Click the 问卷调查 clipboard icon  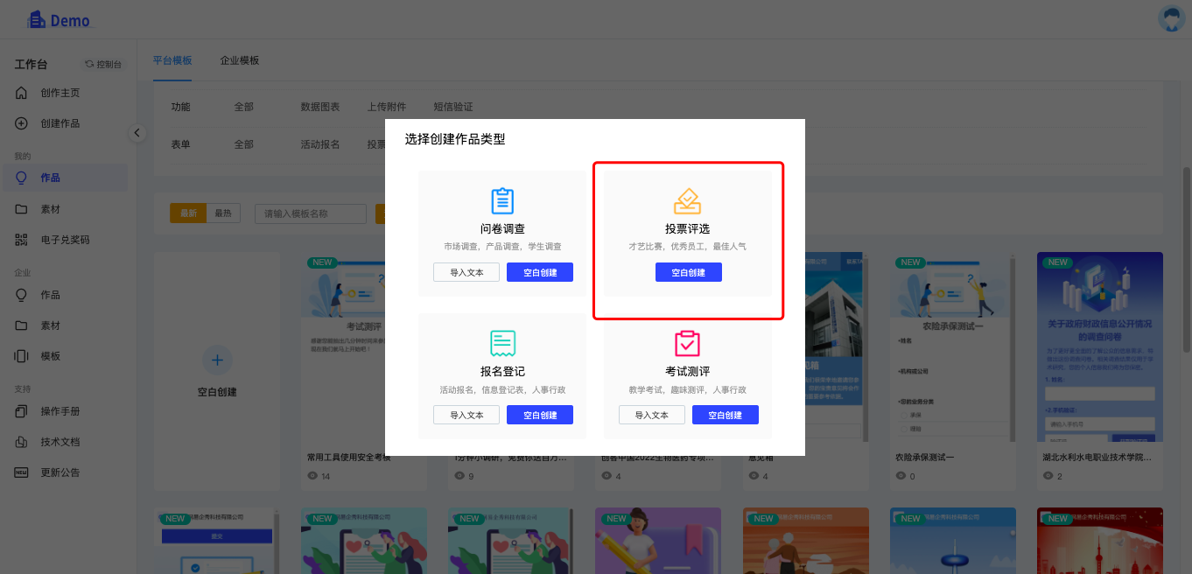coord(502,200)
